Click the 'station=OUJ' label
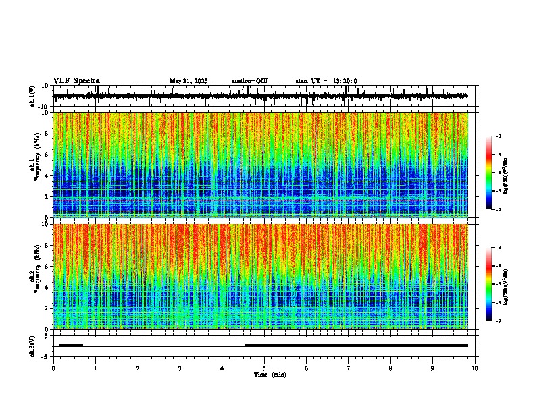535x413 pixels. (250, 81)
